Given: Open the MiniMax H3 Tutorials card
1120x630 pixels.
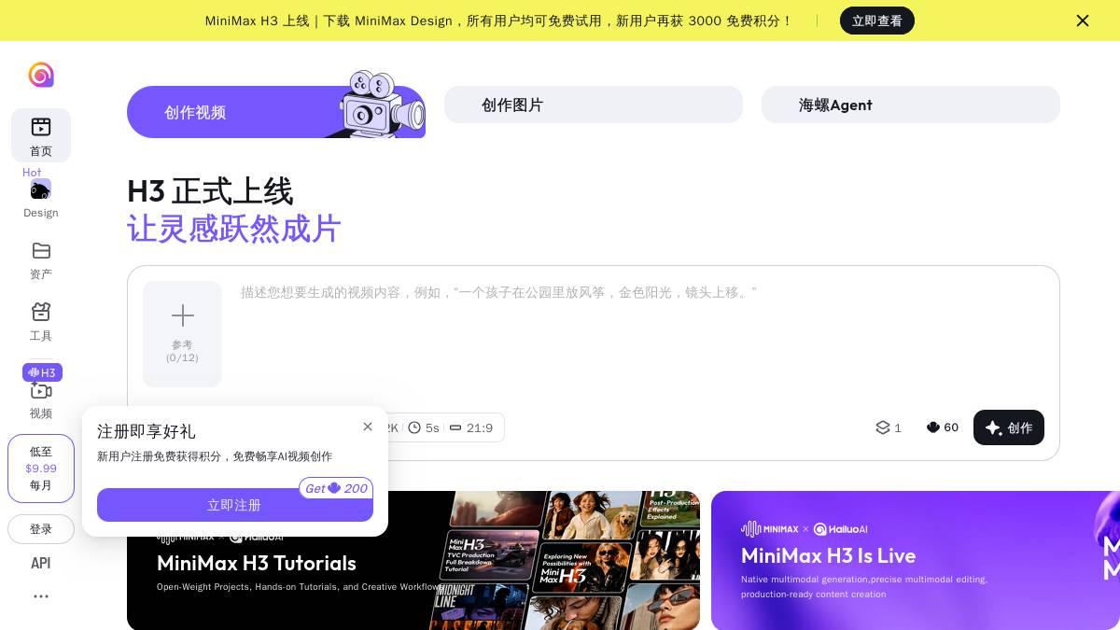Looking at the screenshot, I should [x=413, y=560].
